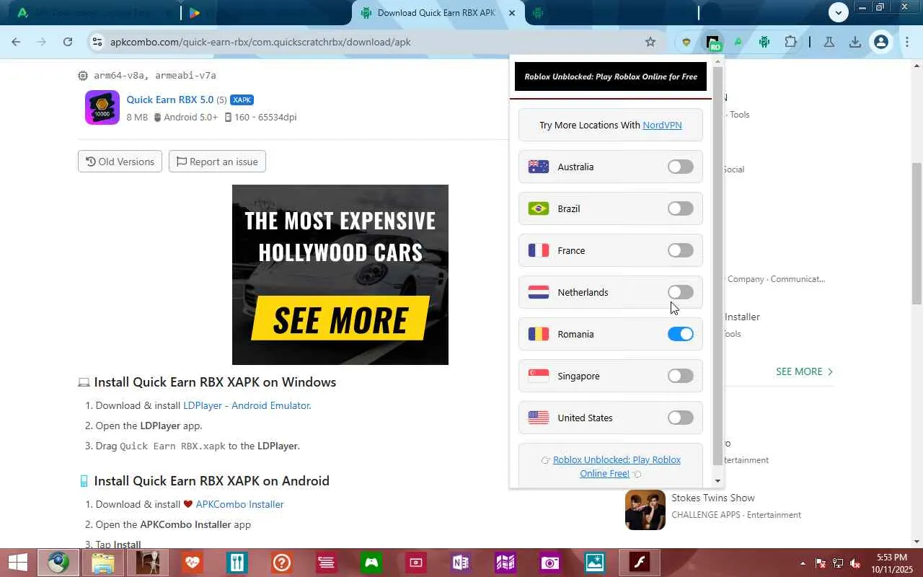Toggle the Singapore VPN location on
Viewport: 923px width, 577px height.
tap(680, 376)
